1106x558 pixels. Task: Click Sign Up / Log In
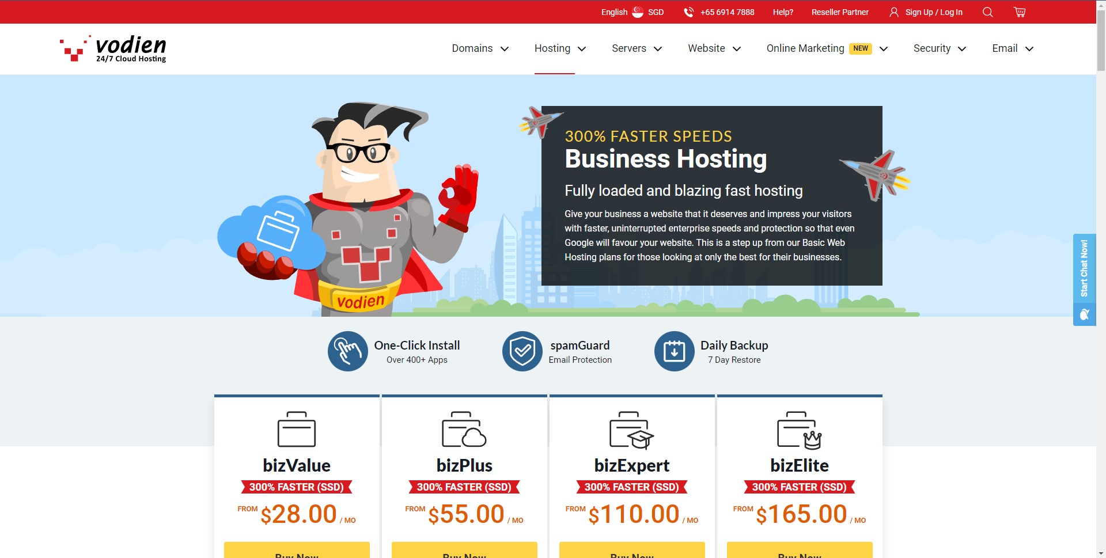pyautogui.click(x=934, y=12)
